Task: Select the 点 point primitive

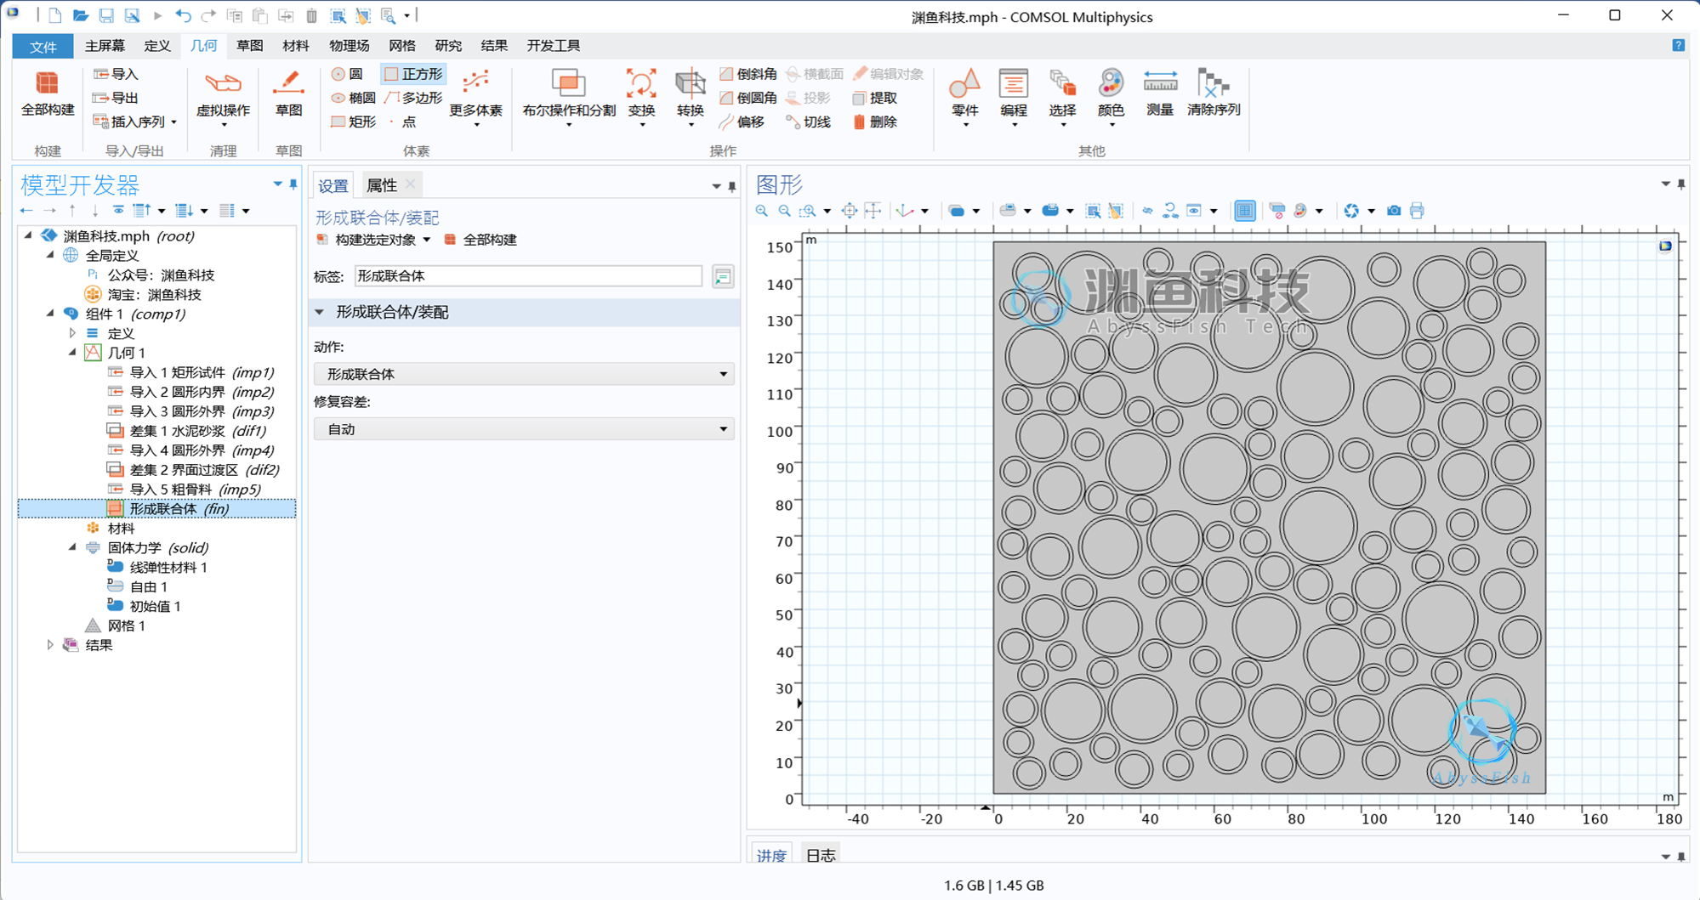Action: 402,122
